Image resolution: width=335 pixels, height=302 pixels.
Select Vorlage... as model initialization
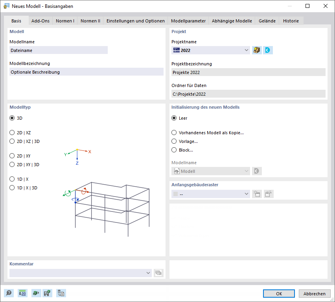[x=173, y=141]
